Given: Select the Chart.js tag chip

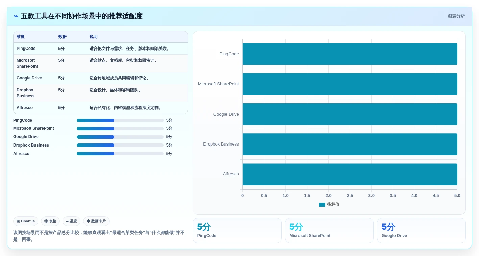Looking at the screenshot, I should 26,221.
